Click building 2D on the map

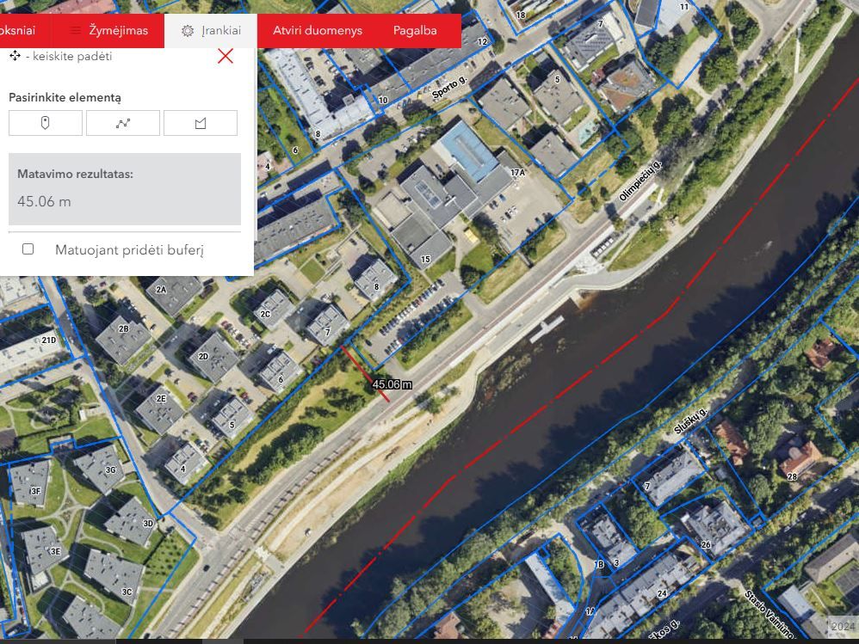(204, 356)
